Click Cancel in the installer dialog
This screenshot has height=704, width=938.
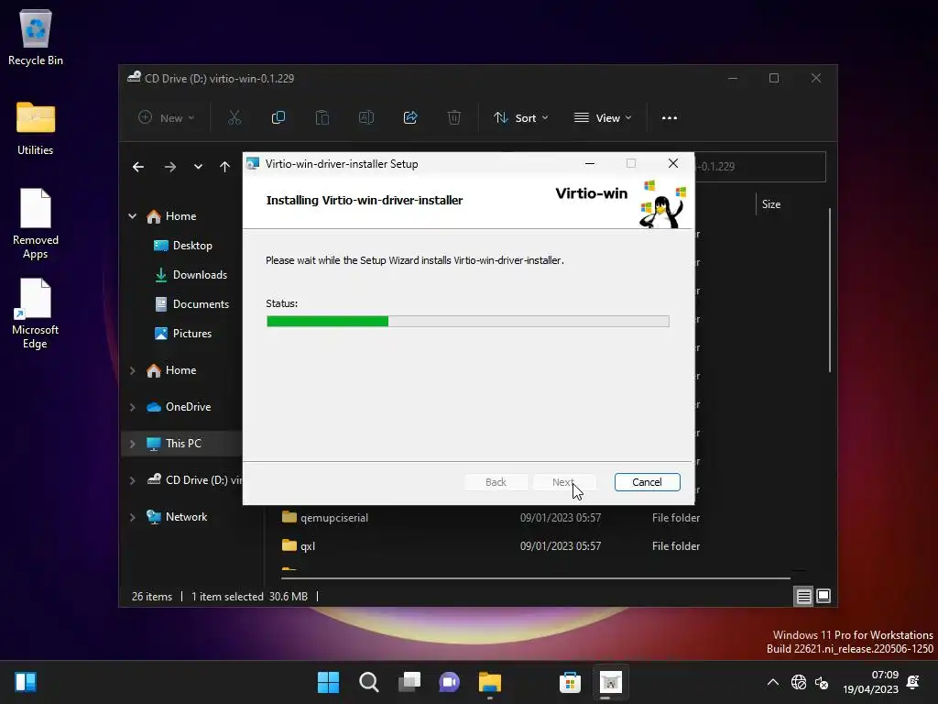[648, 482]
